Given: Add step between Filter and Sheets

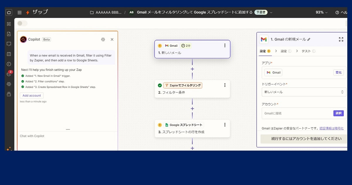Looking at the screenshot, I should coord(192,109).
